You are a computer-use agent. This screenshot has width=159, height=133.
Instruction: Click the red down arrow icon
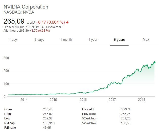pyautogui.click(x=67, y=22)
